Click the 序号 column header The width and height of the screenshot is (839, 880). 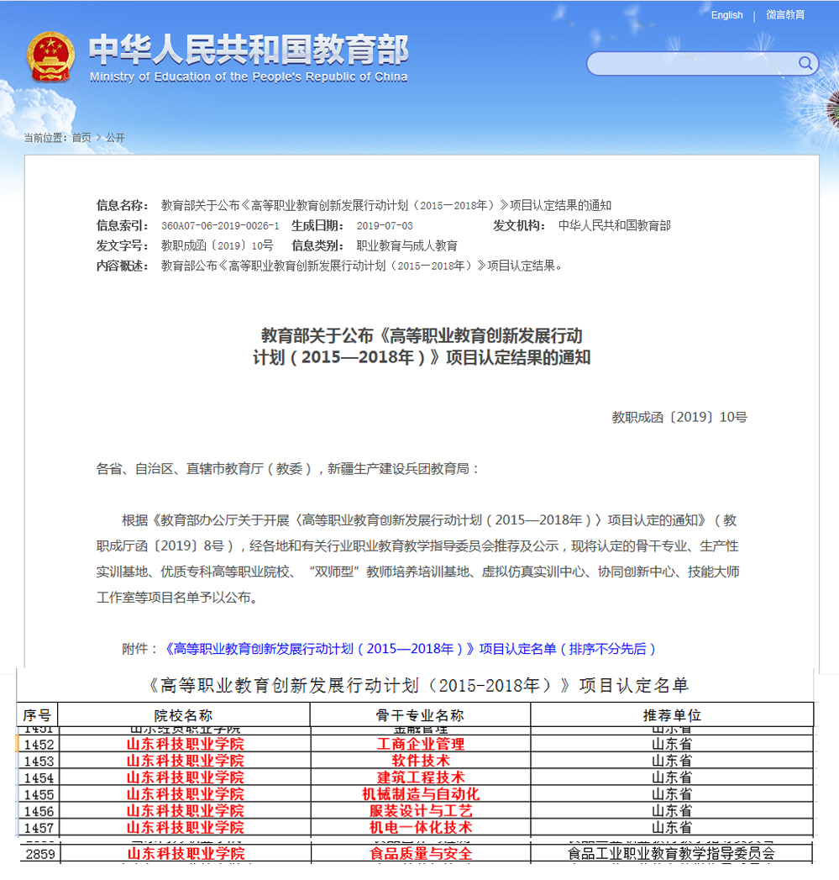click(x=37, y=715)
